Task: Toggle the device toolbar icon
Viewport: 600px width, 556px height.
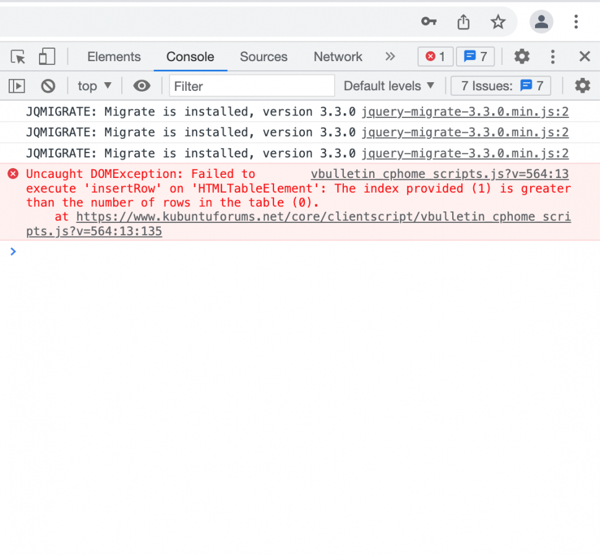Action: pyautogui.click(x=47, y=57)
